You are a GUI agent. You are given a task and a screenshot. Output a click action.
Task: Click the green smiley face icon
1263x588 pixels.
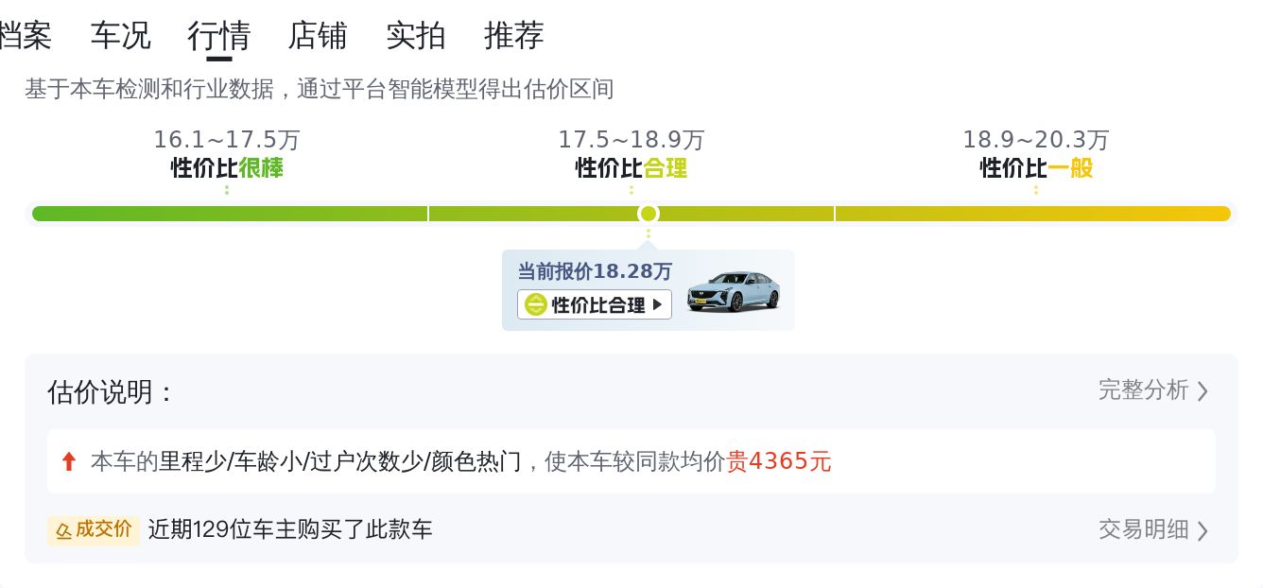coord(535,304)
